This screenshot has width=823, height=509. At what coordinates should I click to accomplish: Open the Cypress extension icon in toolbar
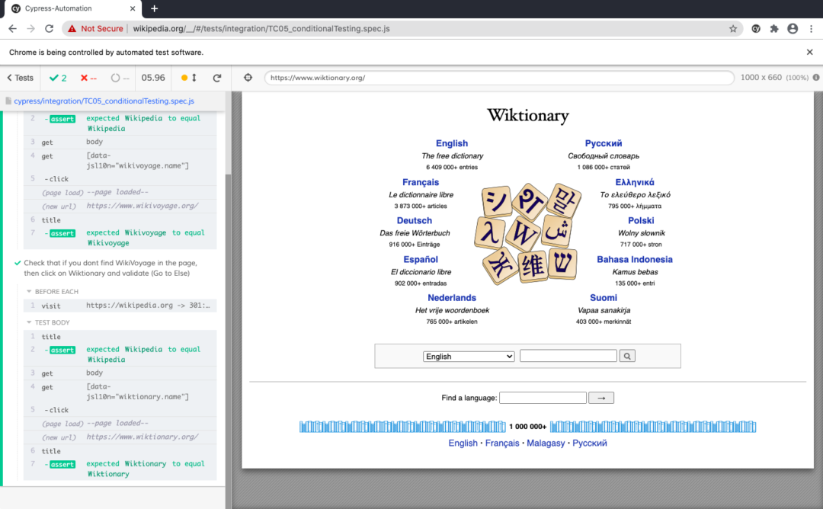[756, 29]
